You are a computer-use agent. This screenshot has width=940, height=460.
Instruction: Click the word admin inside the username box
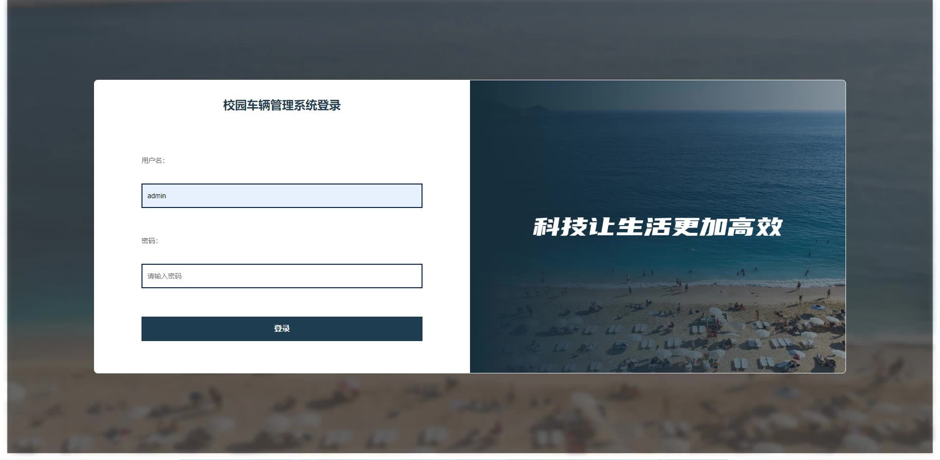(157, 196)
